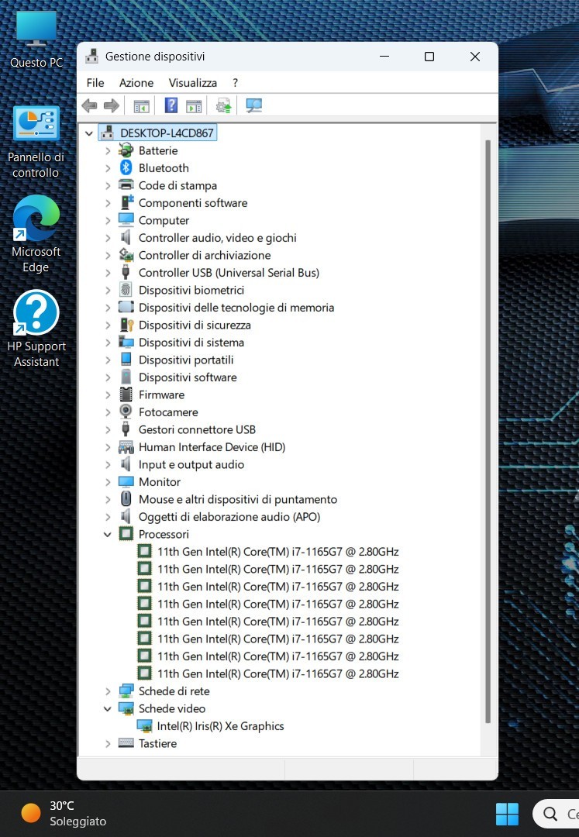
Task: Collapse the Schede video category
Action: [107, 709]
